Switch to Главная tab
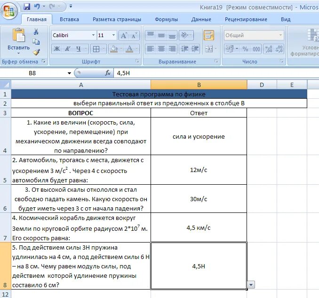This screenshot has height=298, width=319. [x=37, y=19]
